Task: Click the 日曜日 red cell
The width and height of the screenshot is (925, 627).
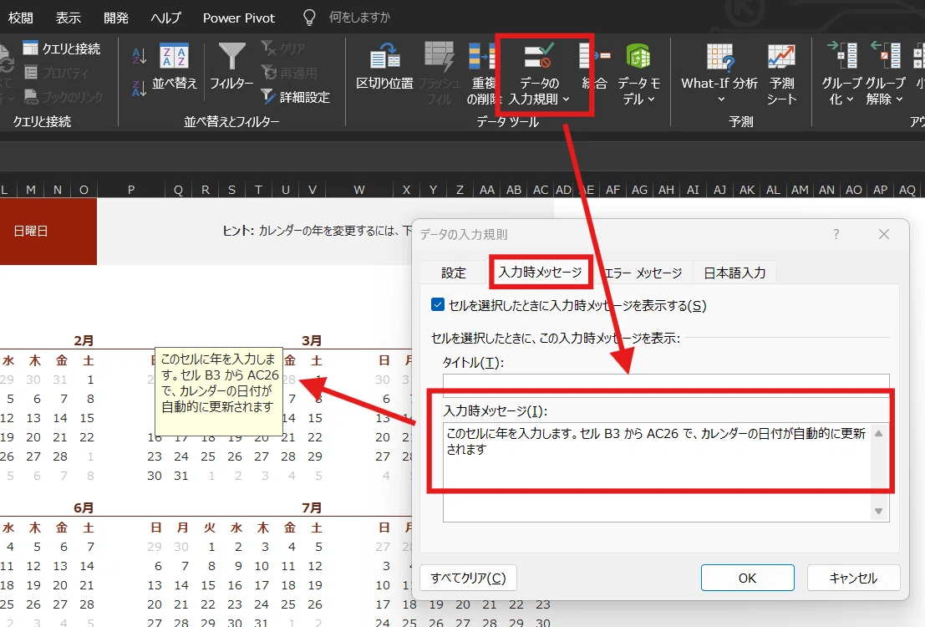Action: pyautogui.click(x=48, y=231)
